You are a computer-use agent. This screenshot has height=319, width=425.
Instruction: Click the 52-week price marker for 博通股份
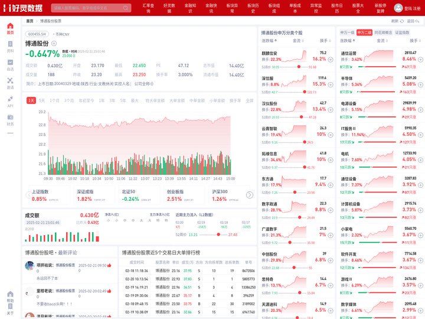point(218,235)
